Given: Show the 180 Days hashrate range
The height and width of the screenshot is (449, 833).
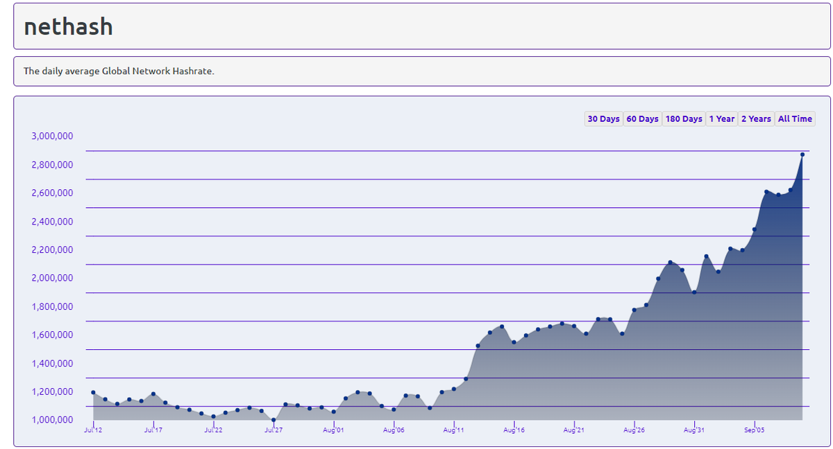Looking at the screenshot, I should 684,118.
